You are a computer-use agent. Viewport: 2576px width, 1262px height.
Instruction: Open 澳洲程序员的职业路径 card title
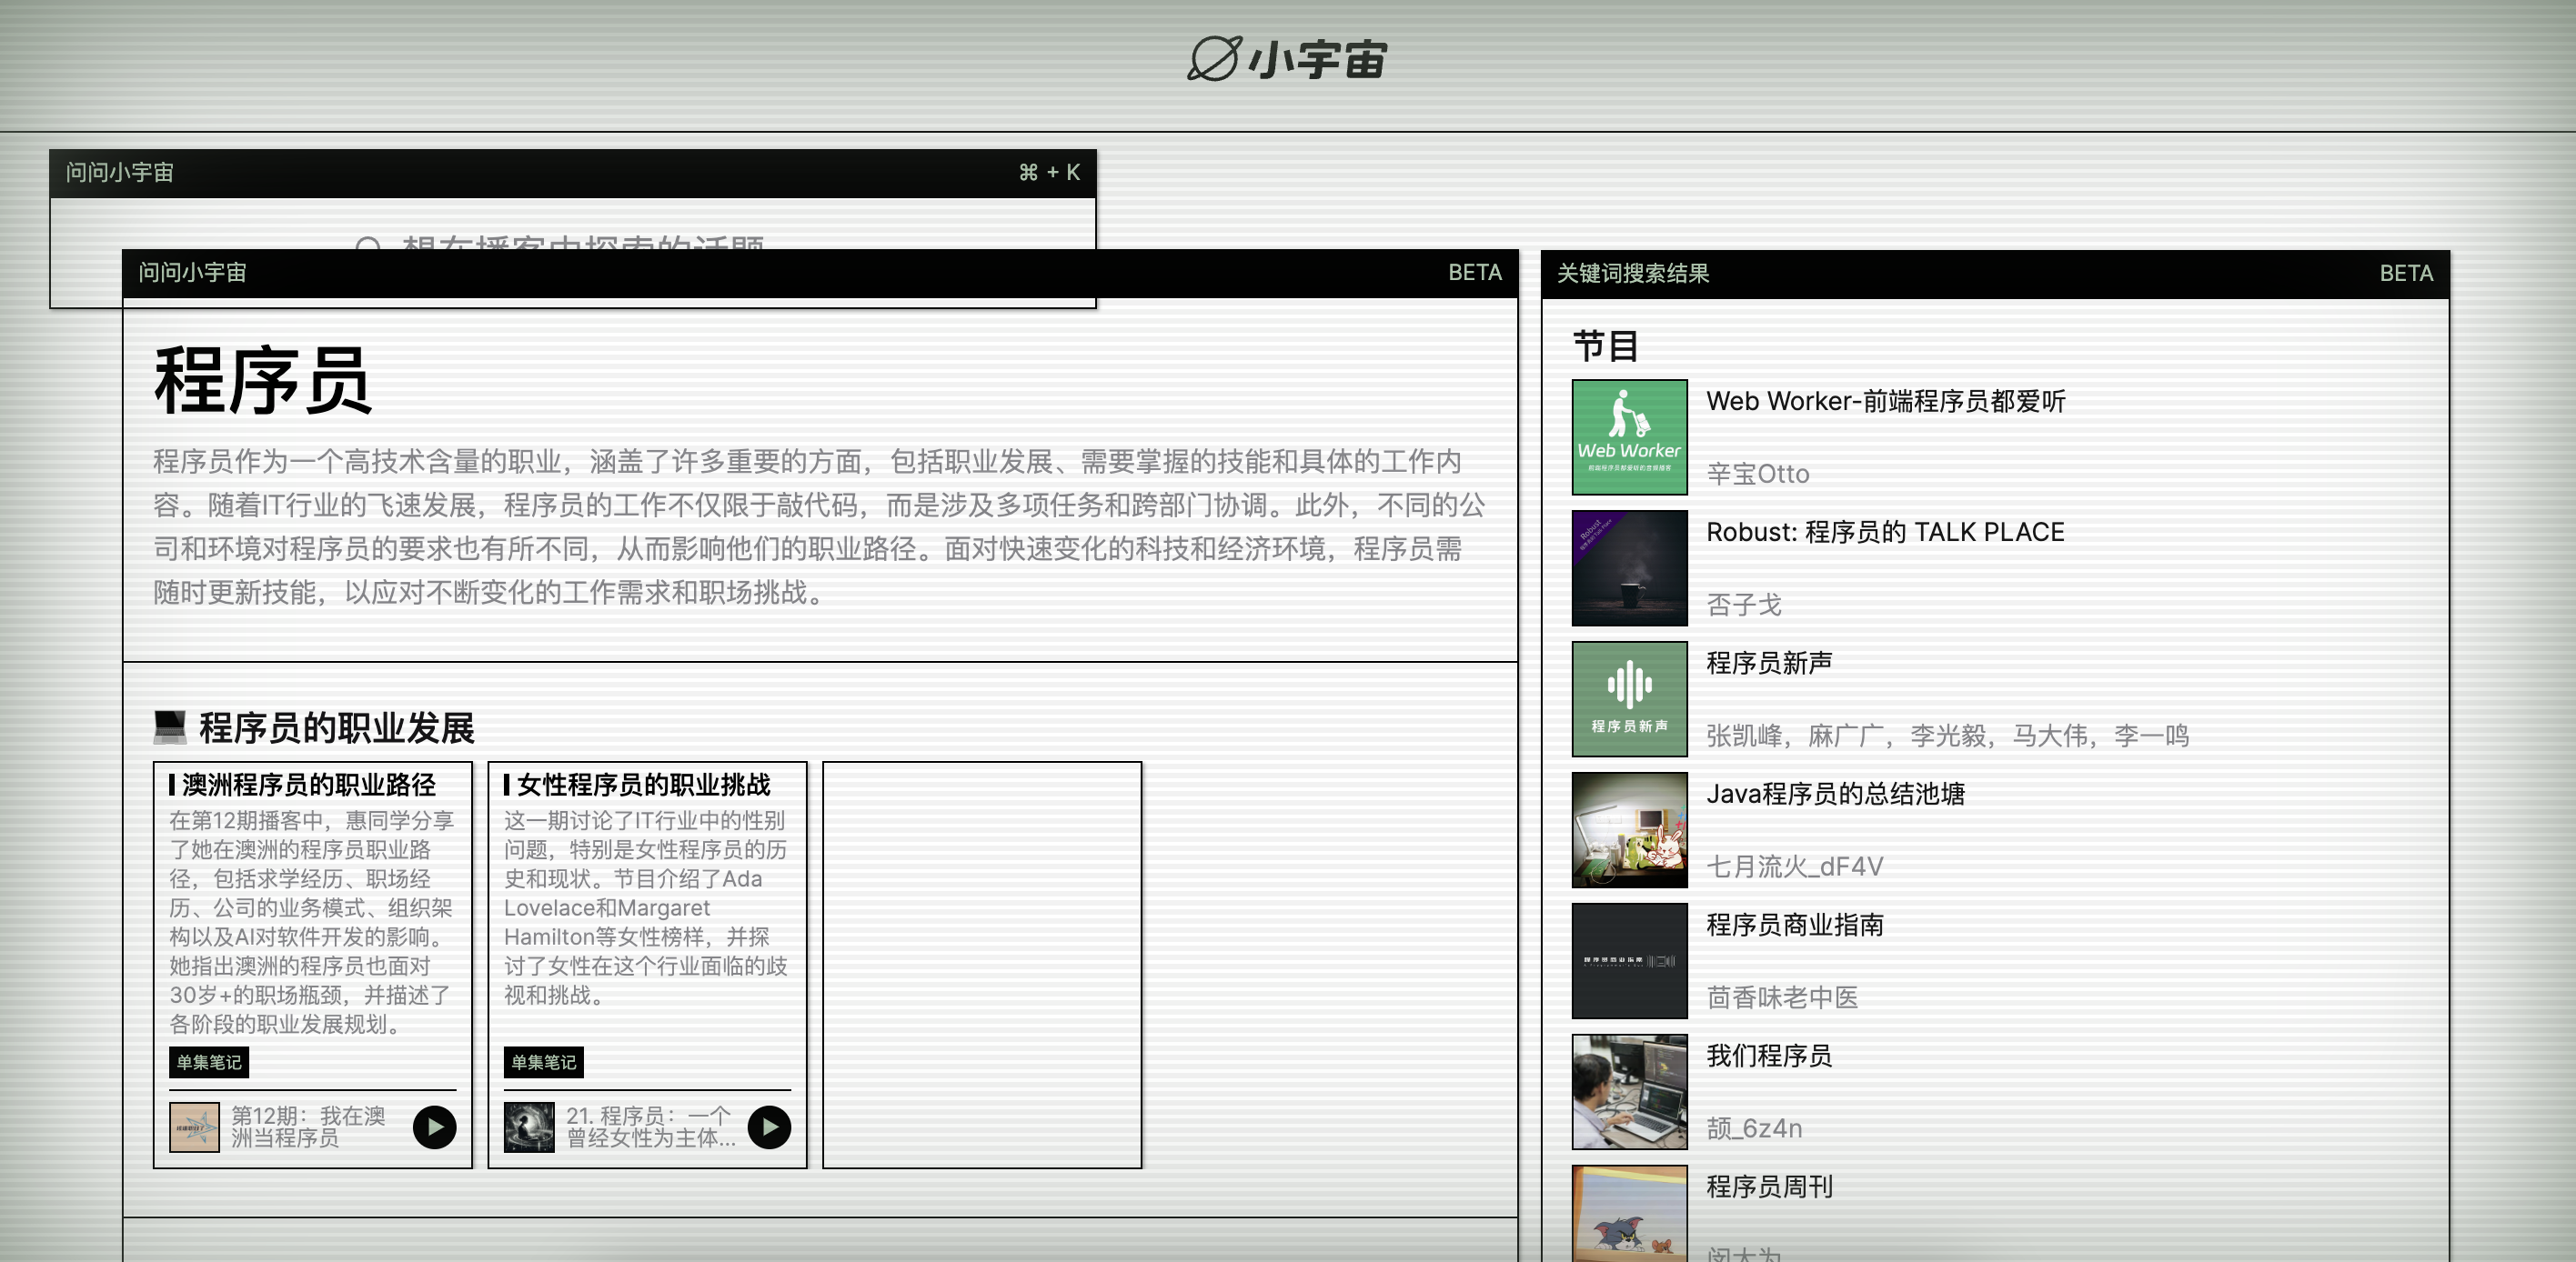308,785
